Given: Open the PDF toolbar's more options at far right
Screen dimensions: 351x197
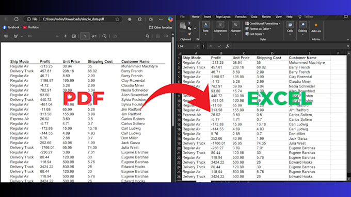Looking at the screenshot, I should (x=166, y=36).
